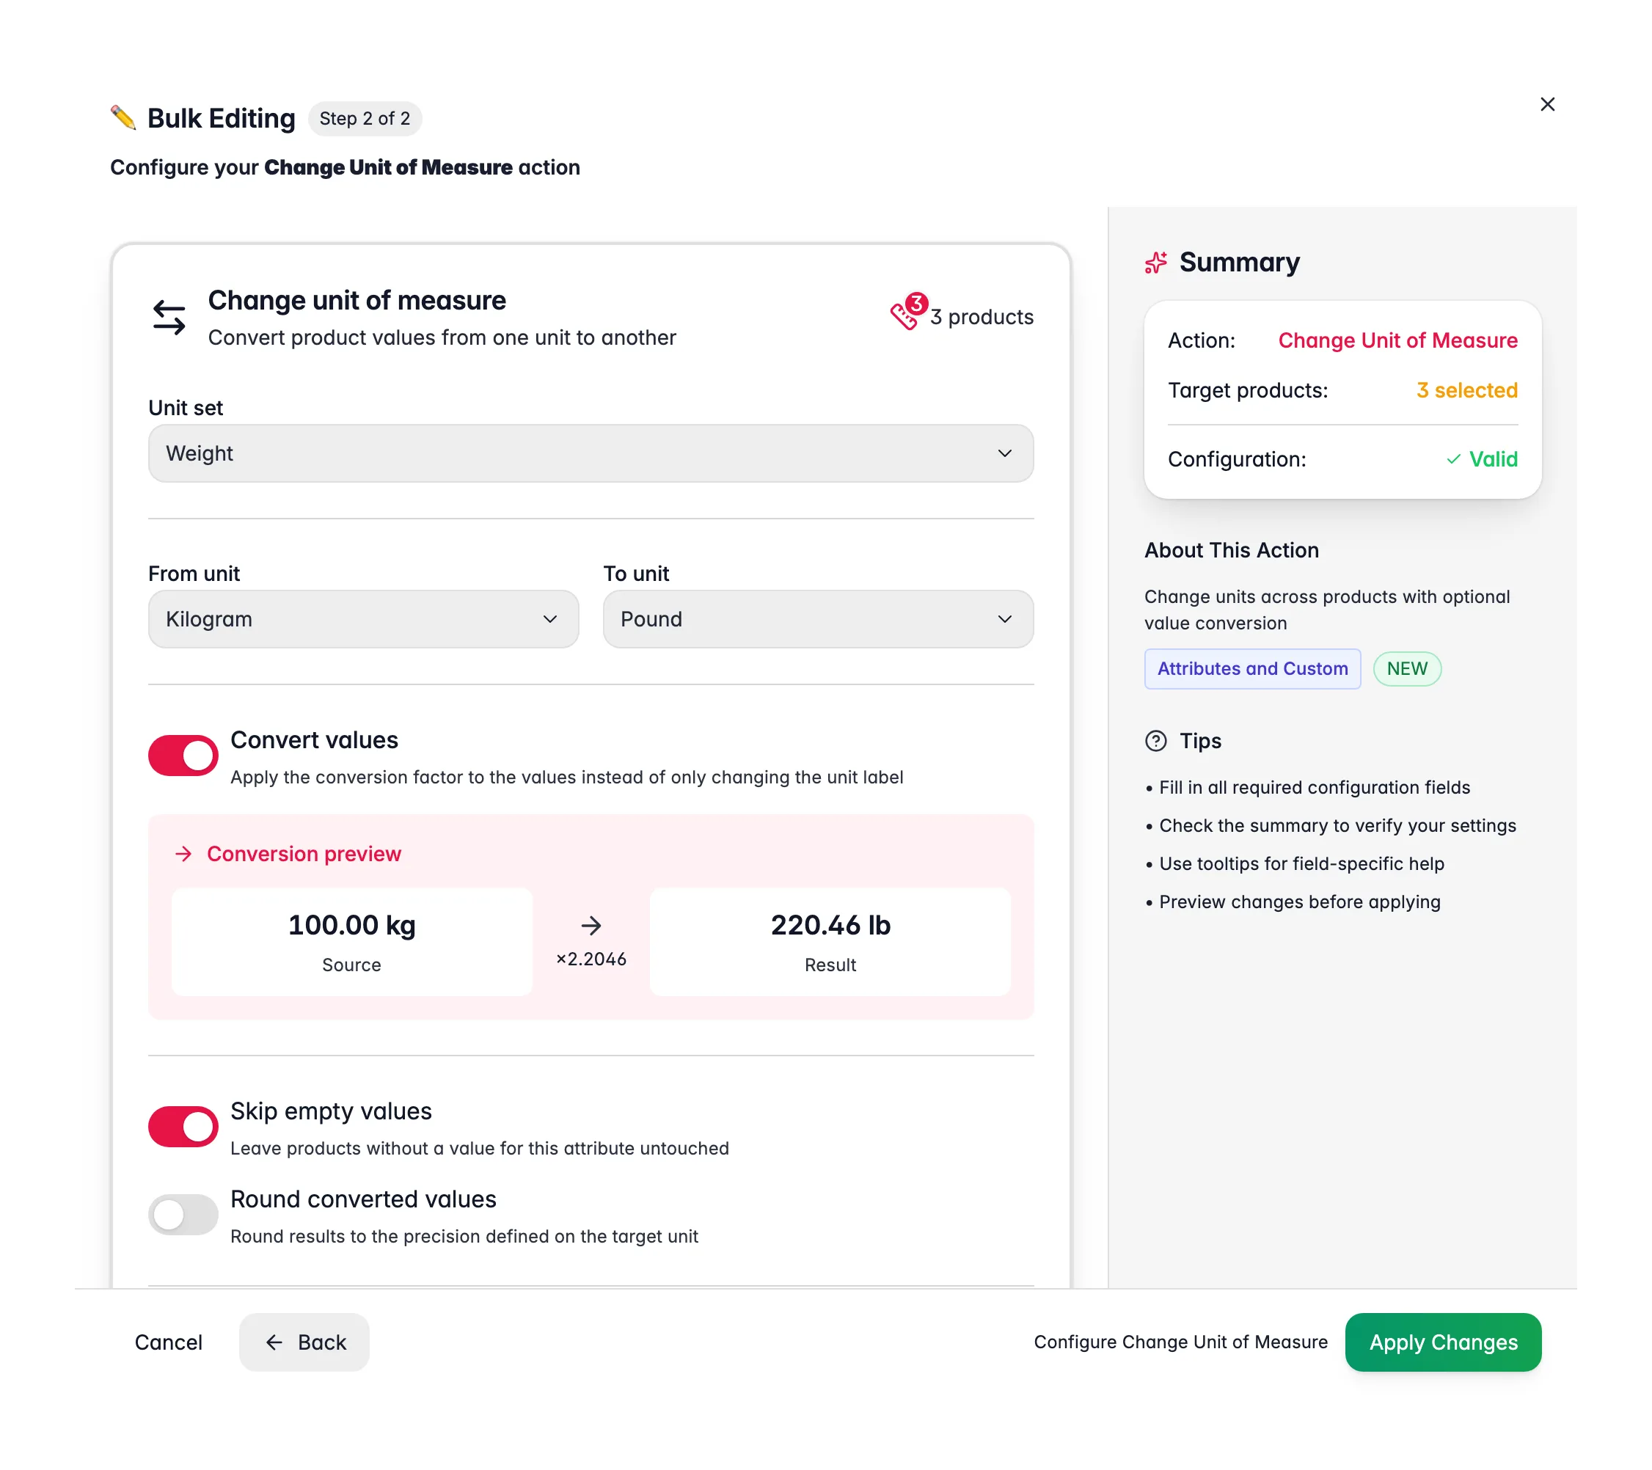This screenshot has width=1652, height=1470.
Task: Close the Bulk Editing dialog
Action: click(1547, 104)
